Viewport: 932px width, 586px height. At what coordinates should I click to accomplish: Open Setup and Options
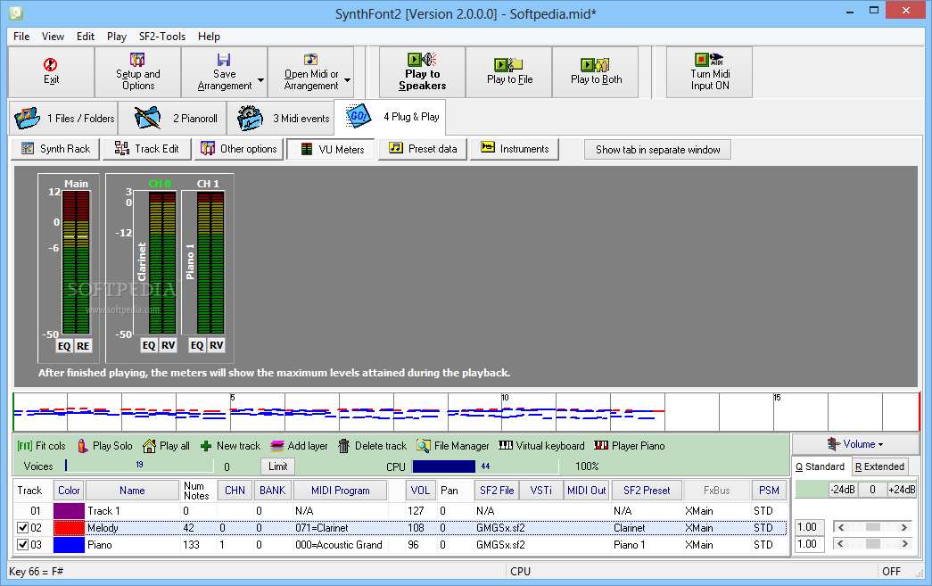tap(138, 72)
